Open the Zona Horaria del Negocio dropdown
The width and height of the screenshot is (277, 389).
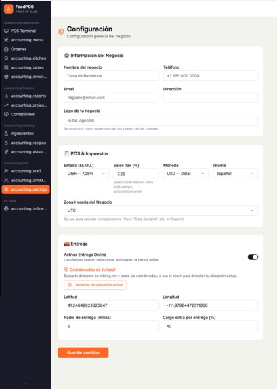coord(161,210)
